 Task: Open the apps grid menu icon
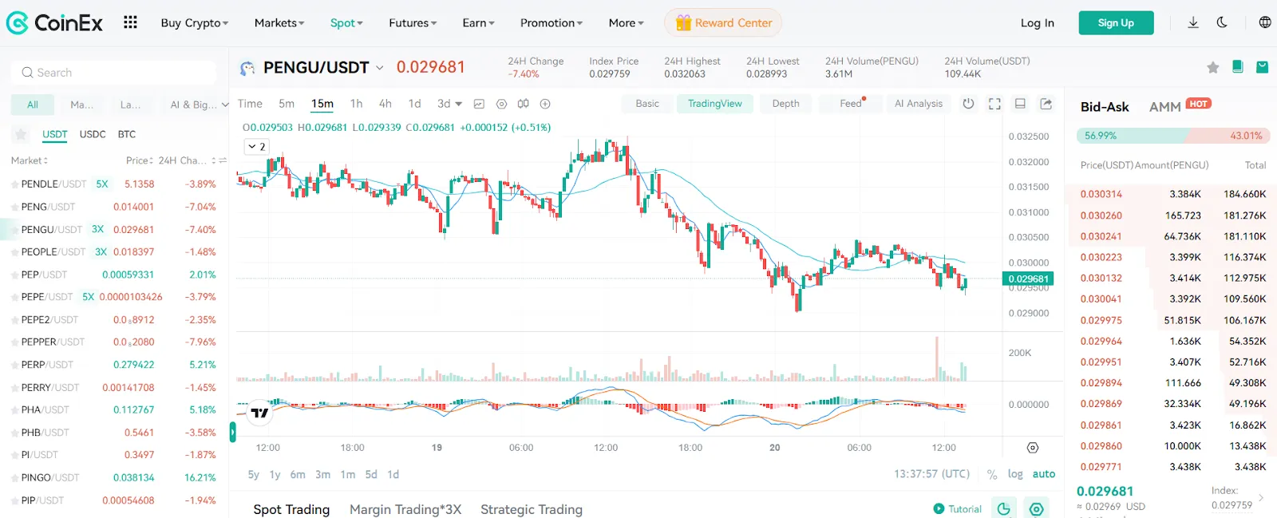pos(130,22)
